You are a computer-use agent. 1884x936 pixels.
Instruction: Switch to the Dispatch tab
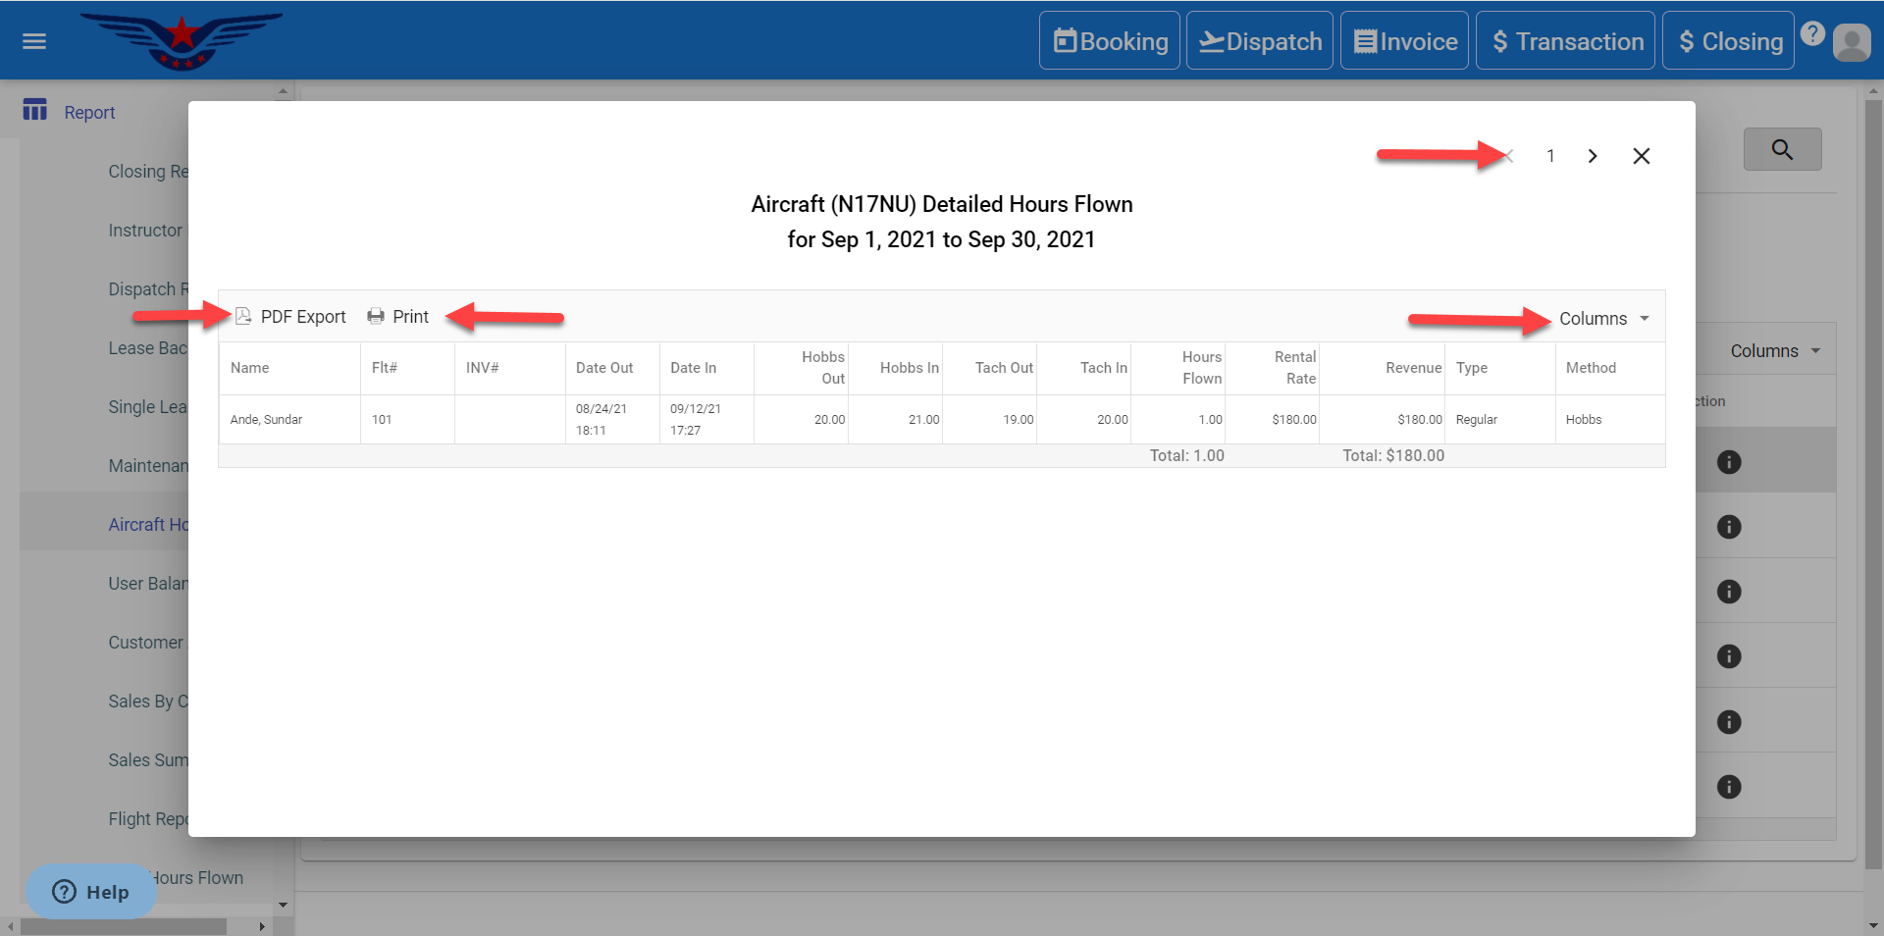[1260, 41]
